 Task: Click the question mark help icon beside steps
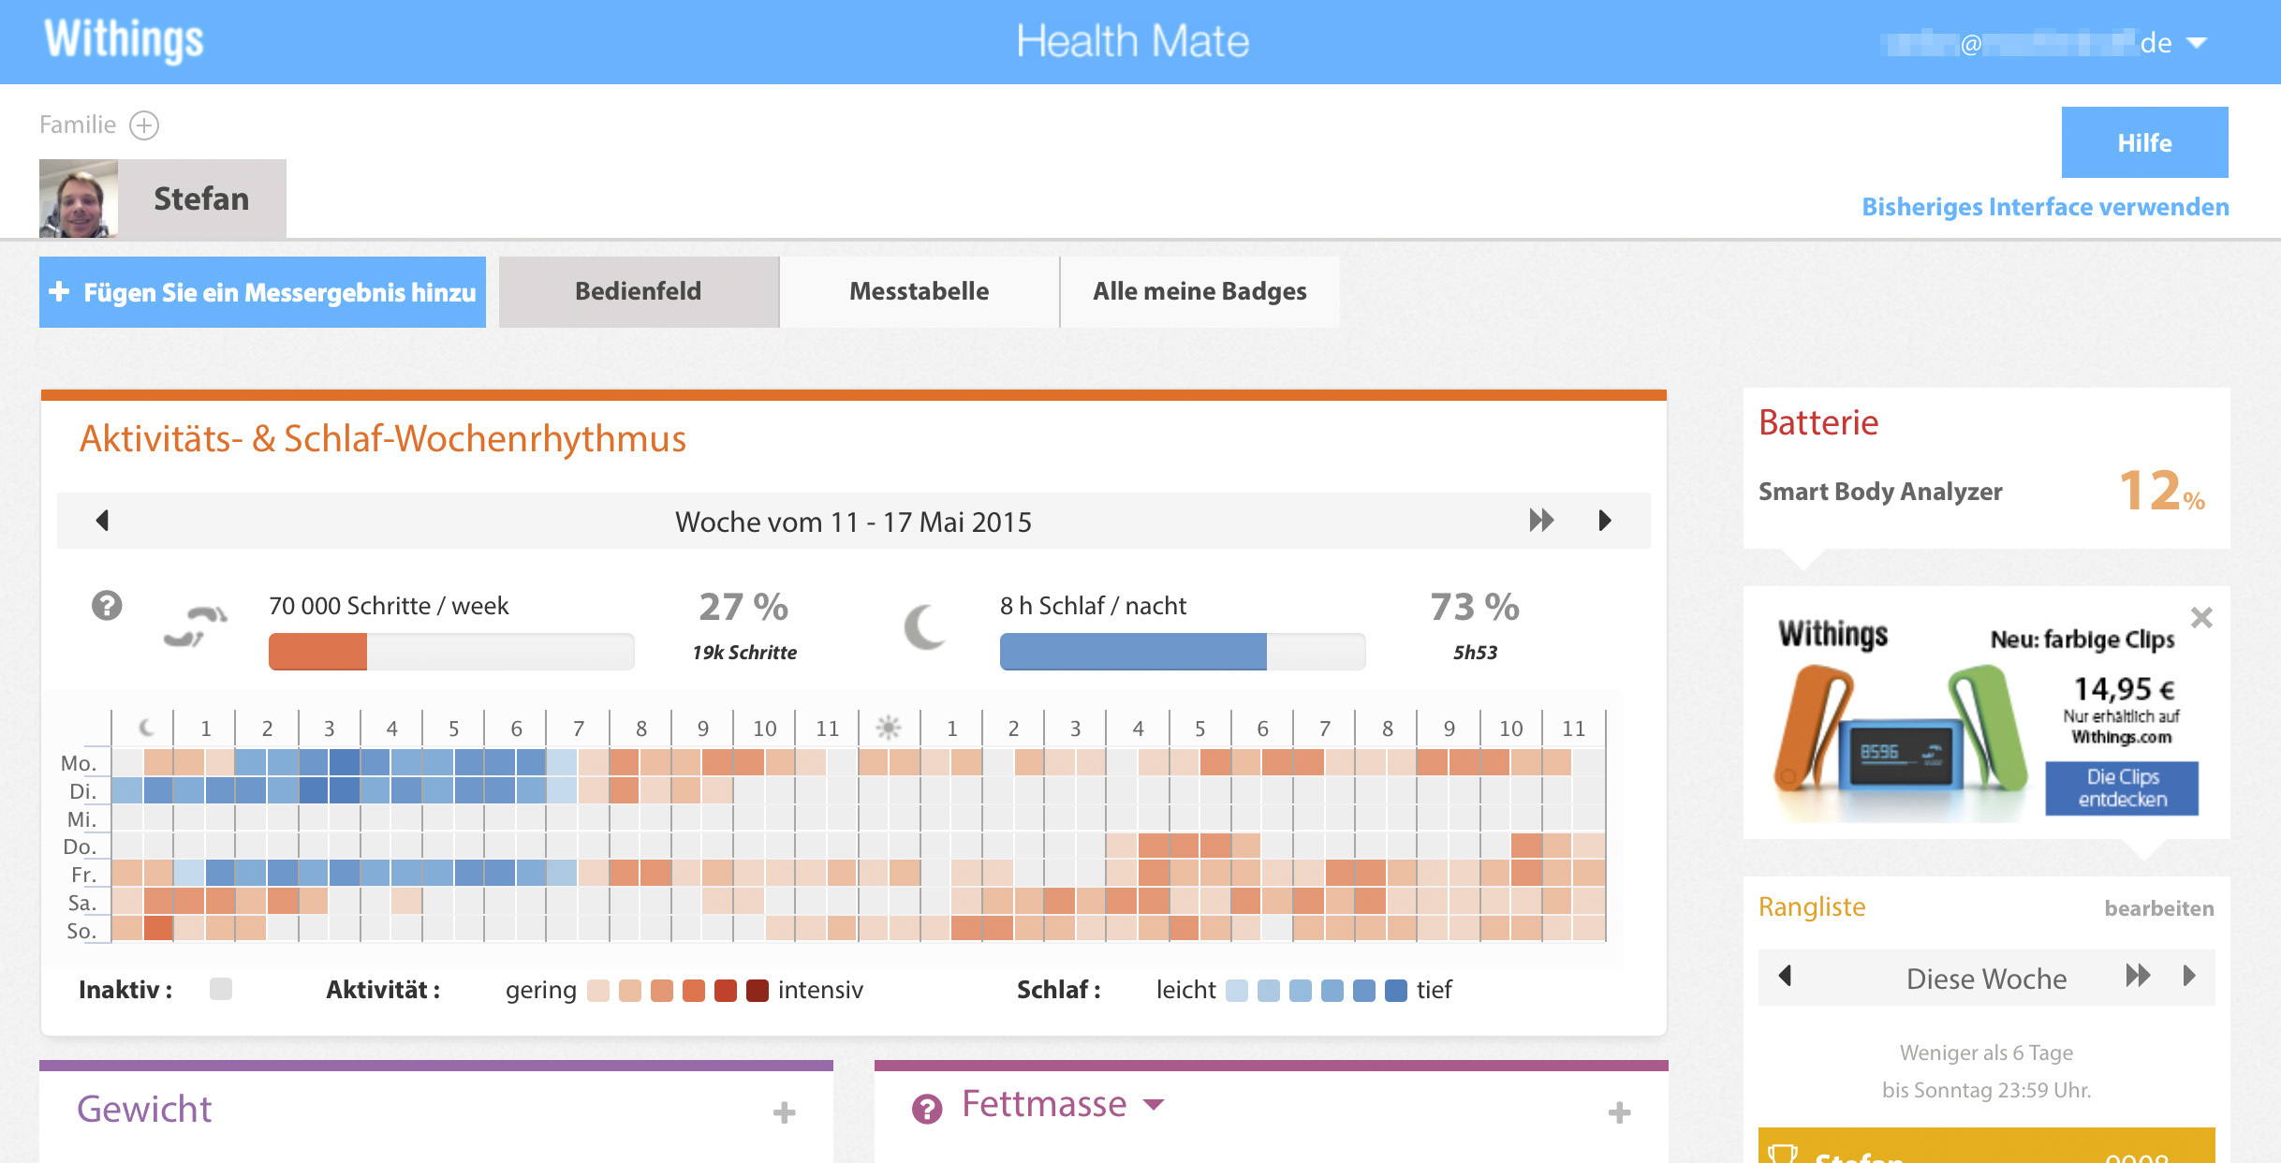107,606
